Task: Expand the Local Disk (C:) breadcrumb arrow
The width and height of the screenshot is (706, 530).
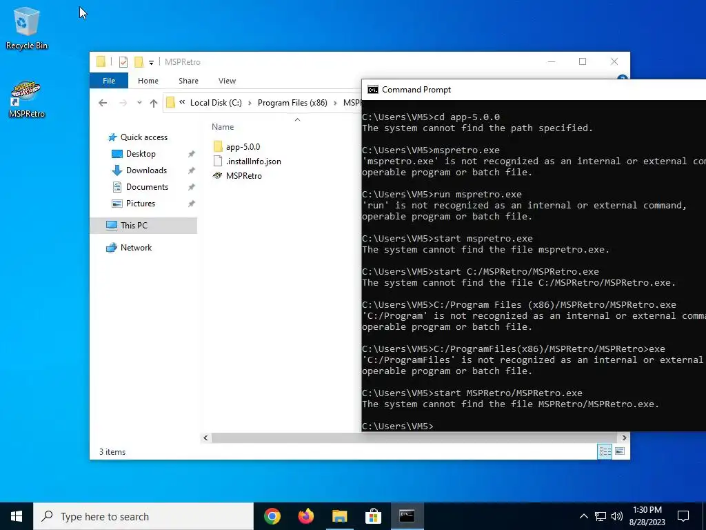Action: coord(250,103)
